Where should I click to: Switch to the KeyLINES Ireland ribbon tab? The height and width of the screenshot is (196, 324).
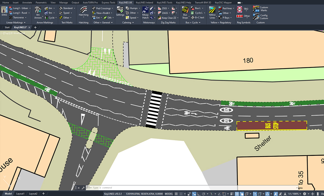tap(144, 2)
